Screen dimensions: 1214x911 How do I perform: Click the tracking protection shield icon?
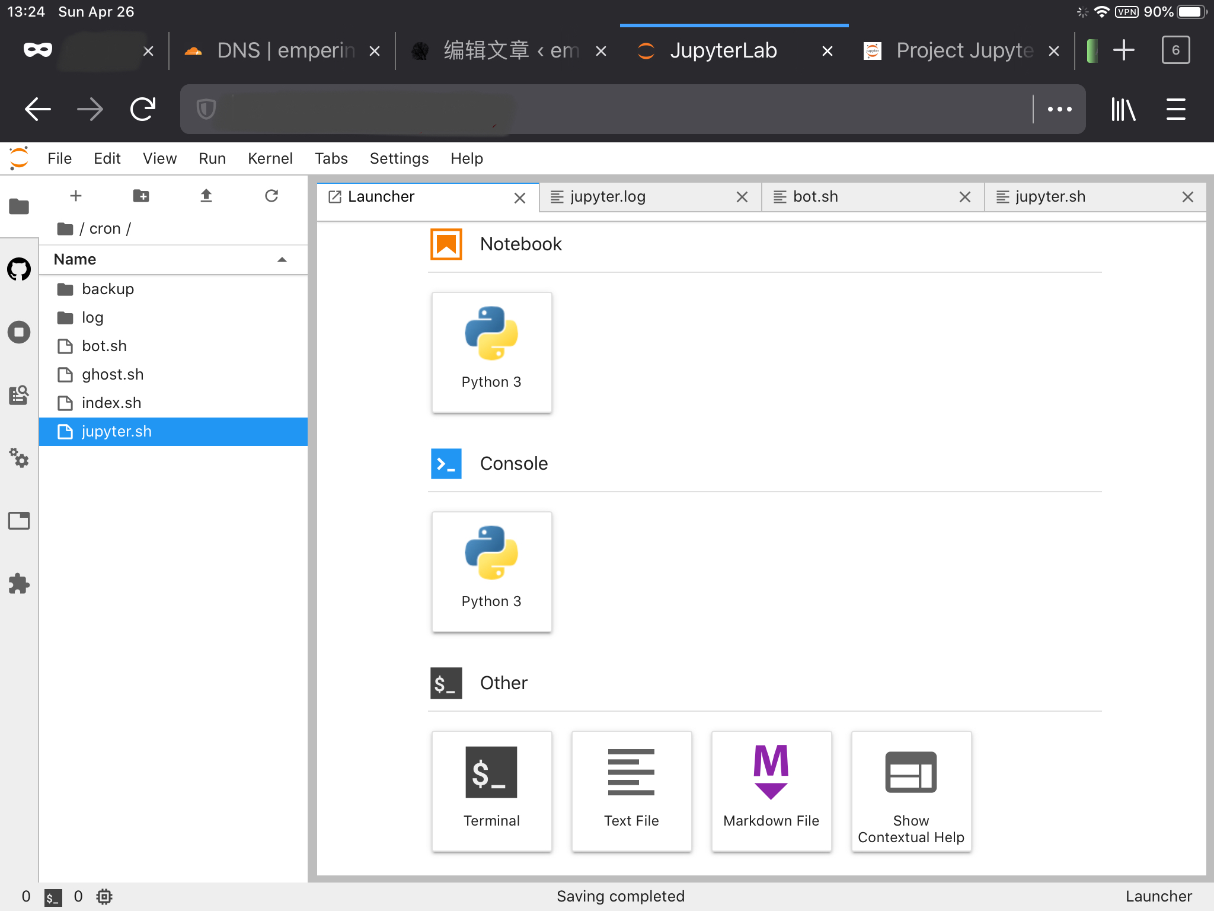tap(206, 109)
